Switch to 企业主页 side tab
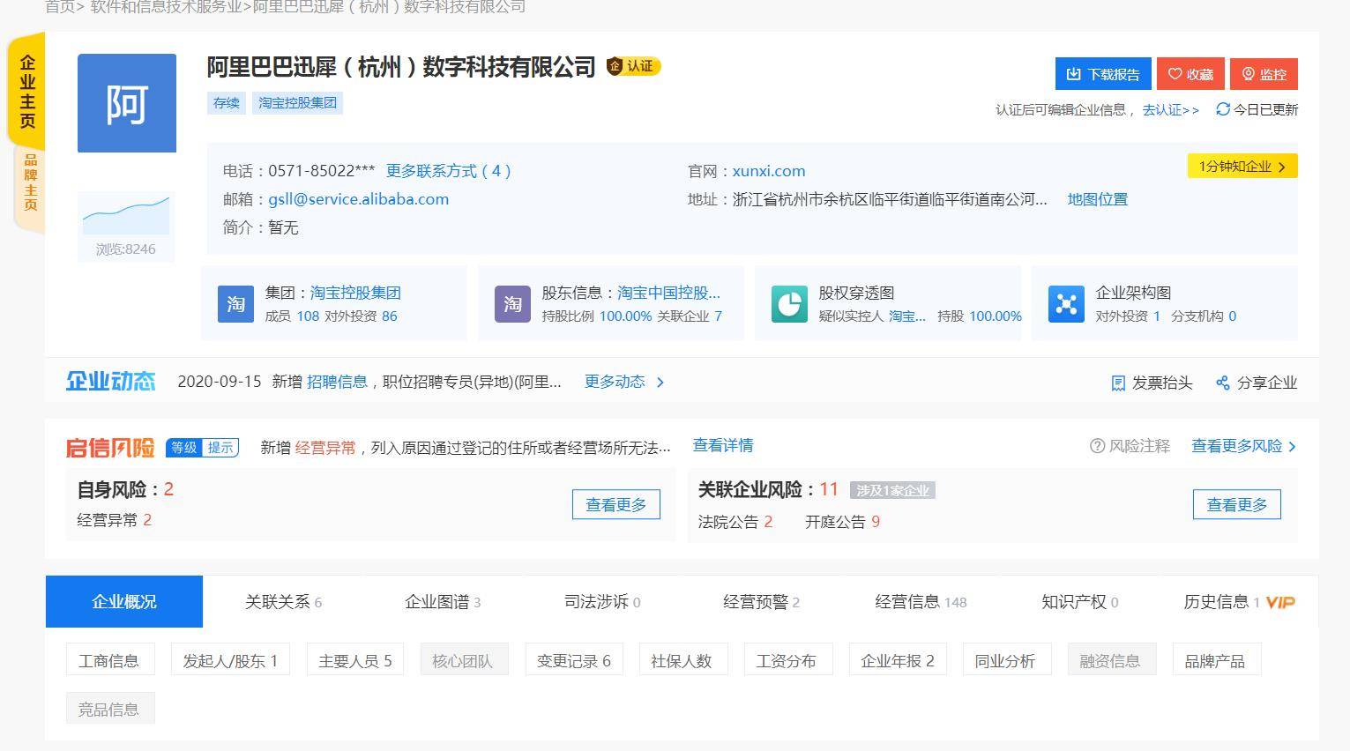The width and height of the screenshot is (1350, 751). tap(27, 91)
